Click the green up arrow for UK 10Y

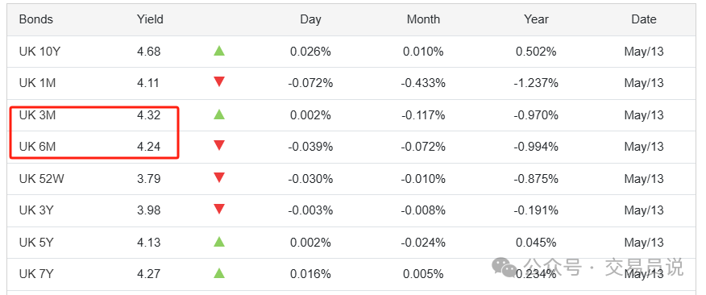point(219,51)
